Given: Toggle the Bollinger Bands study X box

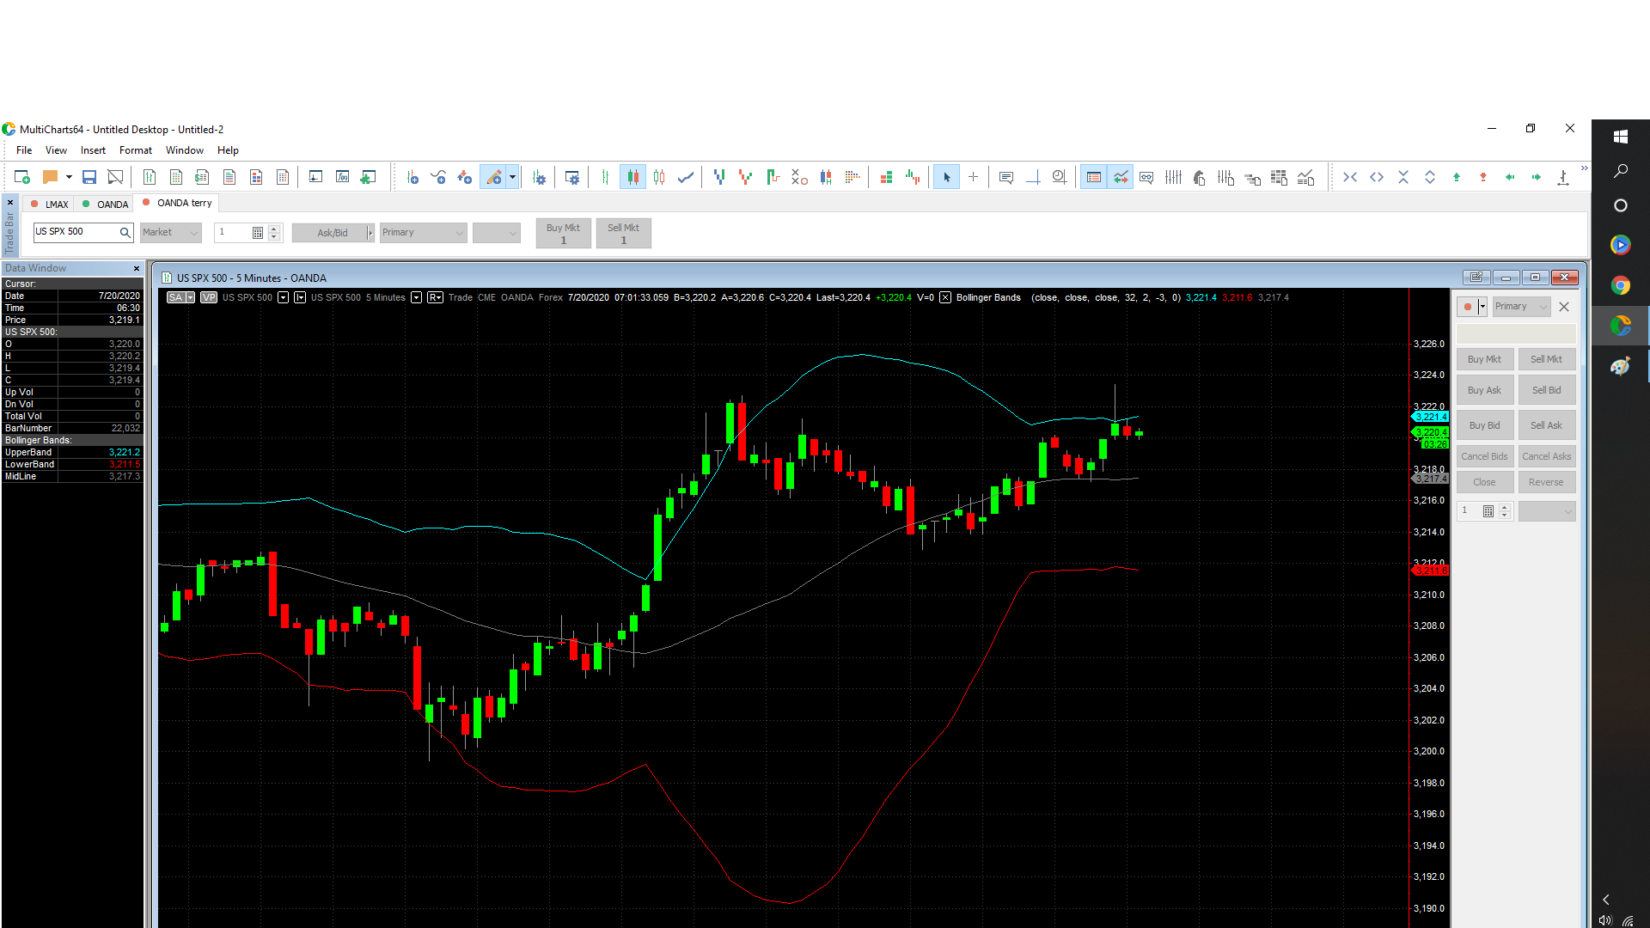Looking at the screenshot, I should coord(945,297).
